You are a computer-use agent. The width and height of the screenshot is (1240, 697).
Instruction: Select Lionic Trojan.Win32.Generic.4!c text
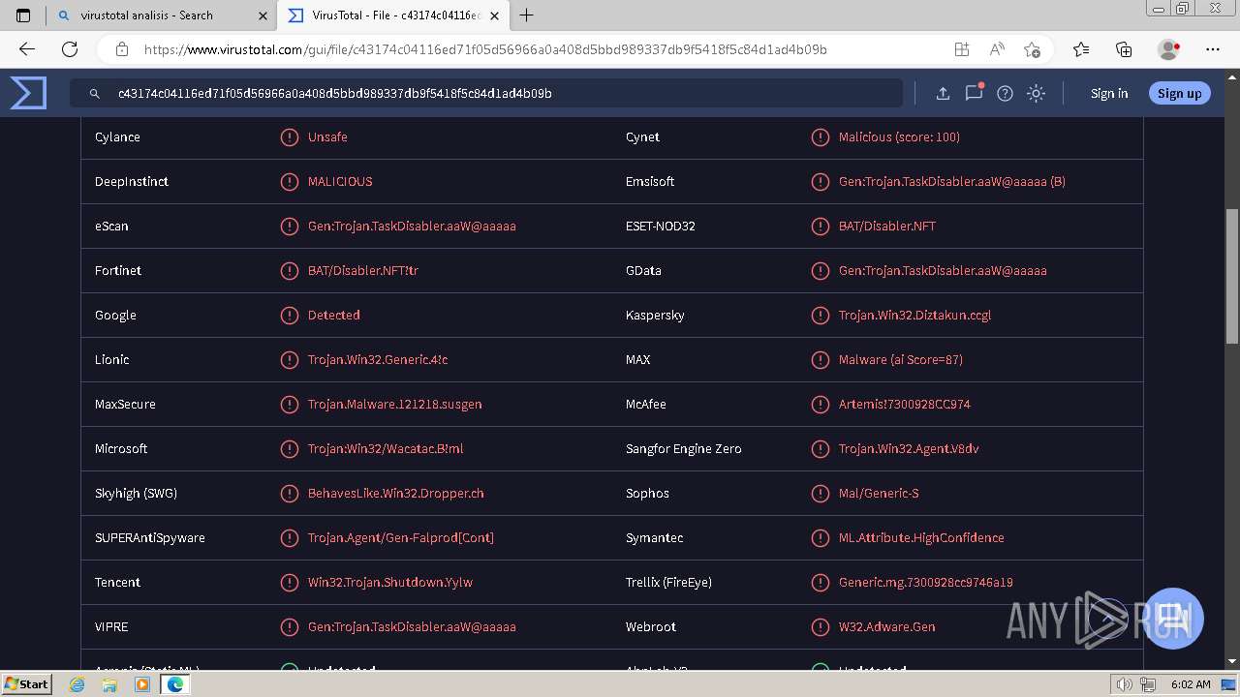pyautogui.click(x=378, y=359)
